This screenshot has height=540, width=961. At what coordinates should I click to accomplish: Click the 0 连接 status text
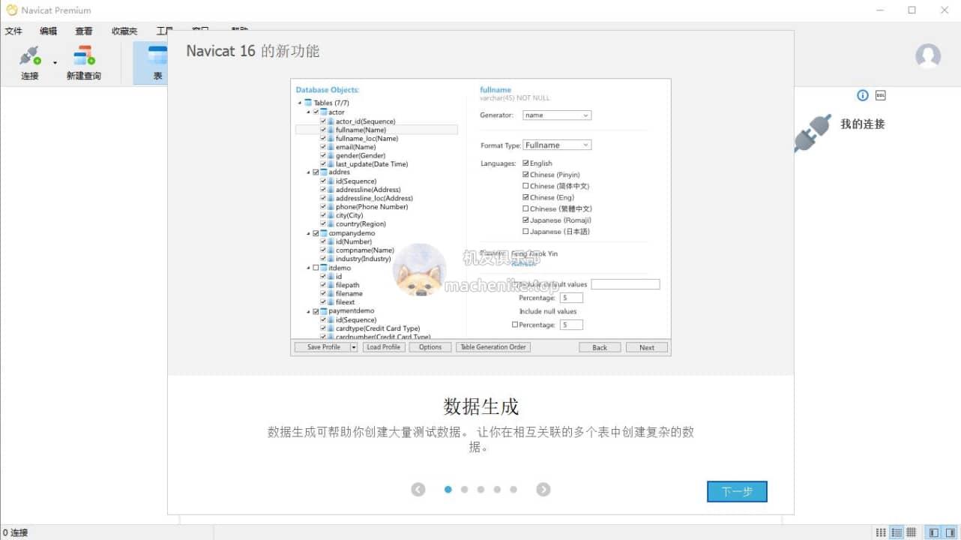point(15,532)
